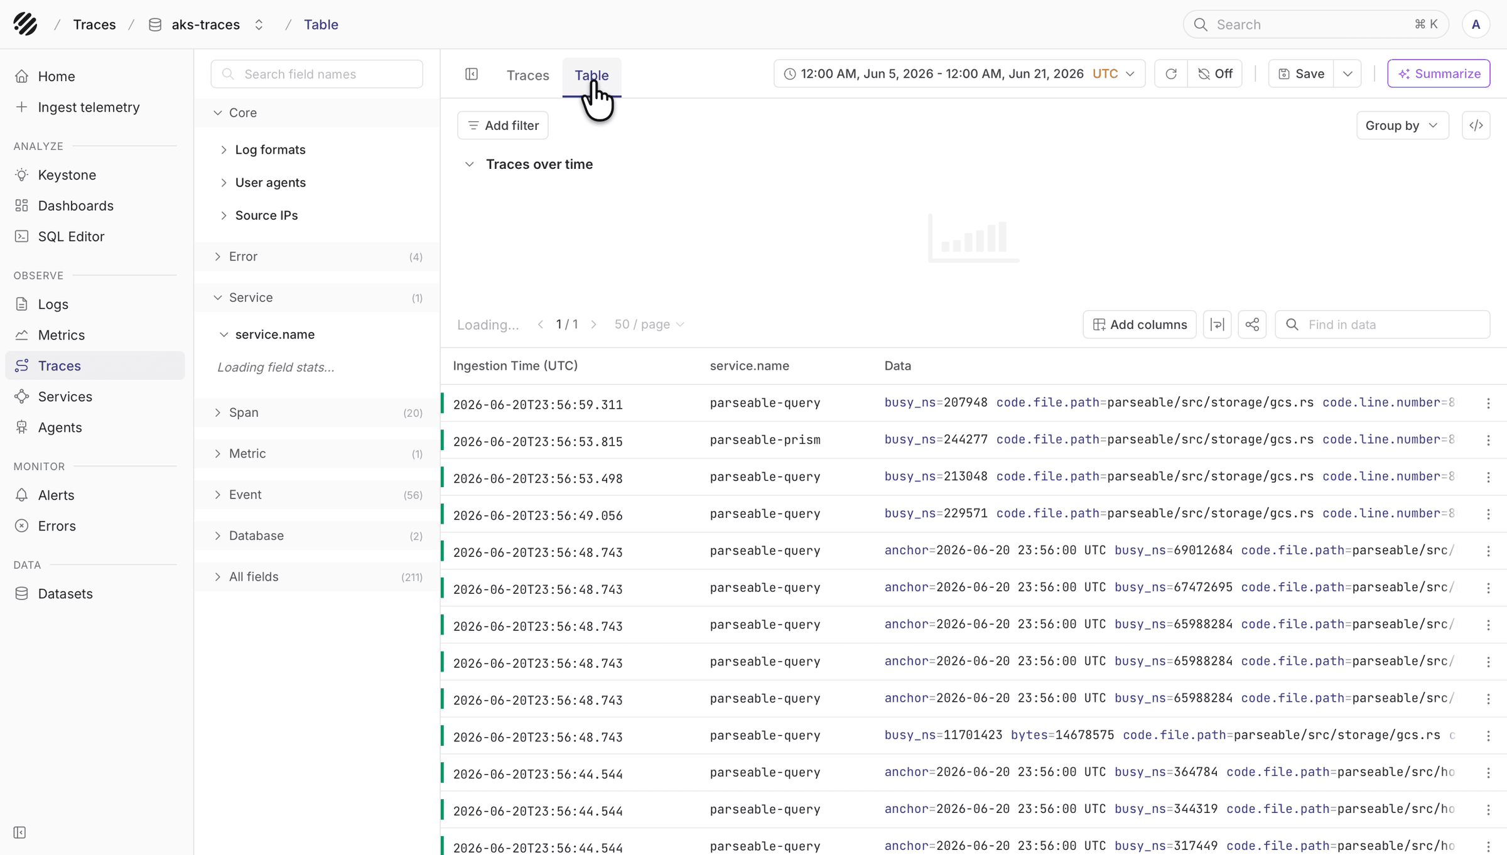Focus the global Search box
Image resolution: width=1507 pixels, height=855 pixels.
[1315, 24]
